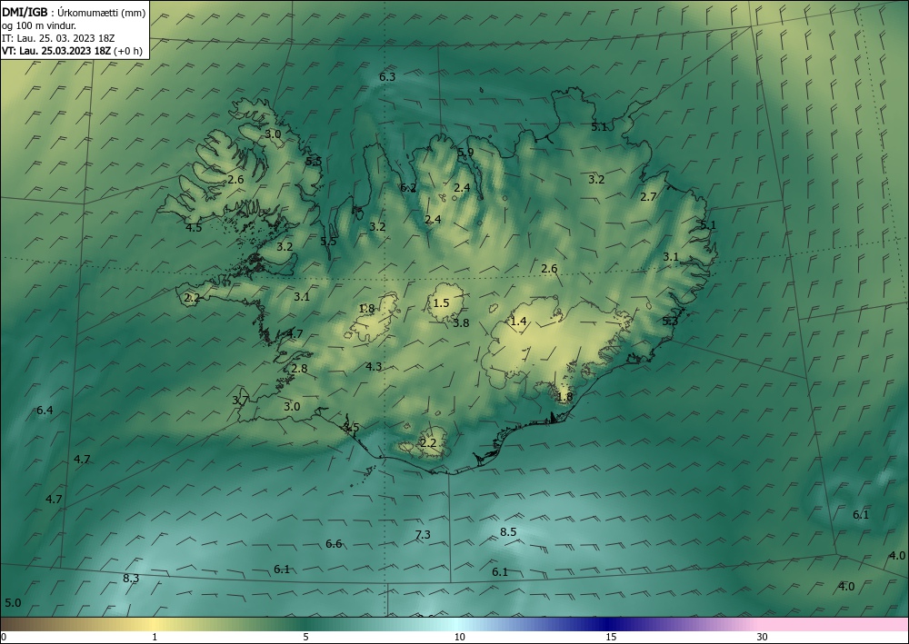Viewport: 909px width, 644px height.
Task: Click the 2.2 value on the Snæfellsnes tip
Action: pyautogui.click(x=192, y=298)
